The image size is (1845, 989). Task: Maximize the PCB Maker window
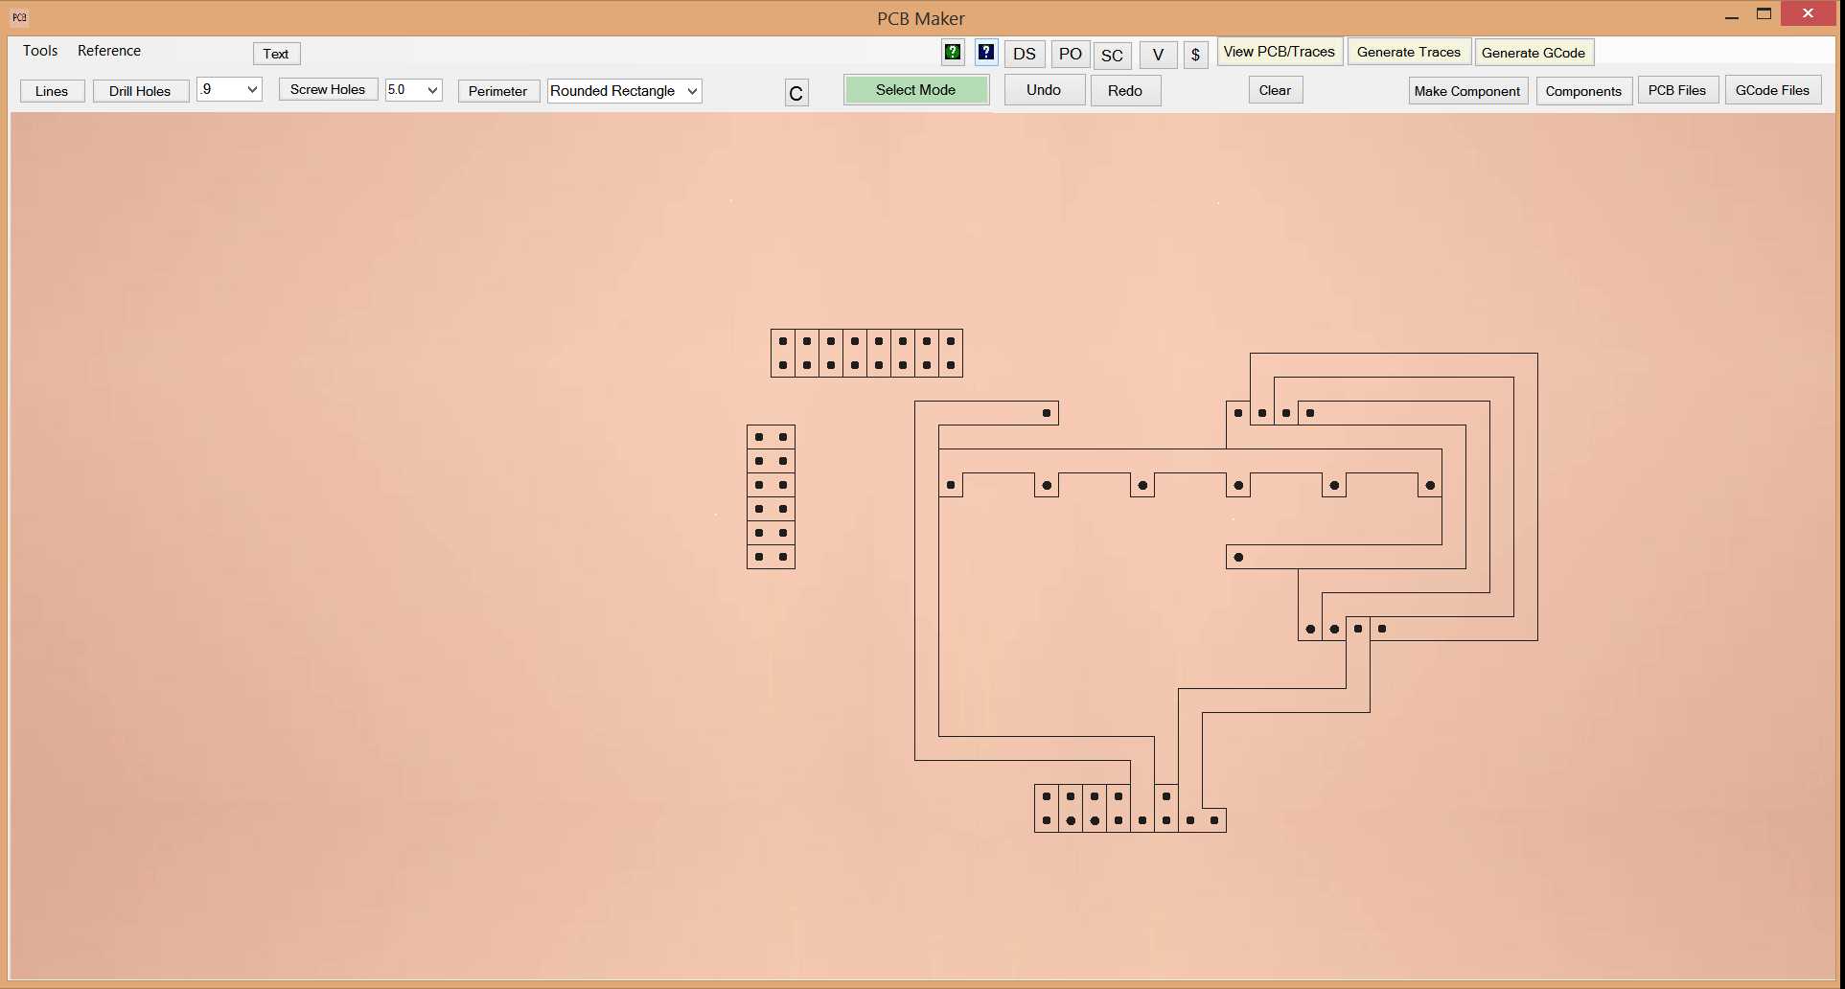tap(1764, 14)
